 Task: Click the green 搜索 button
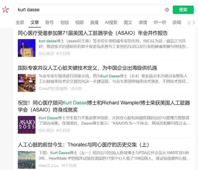click(183, 10)
